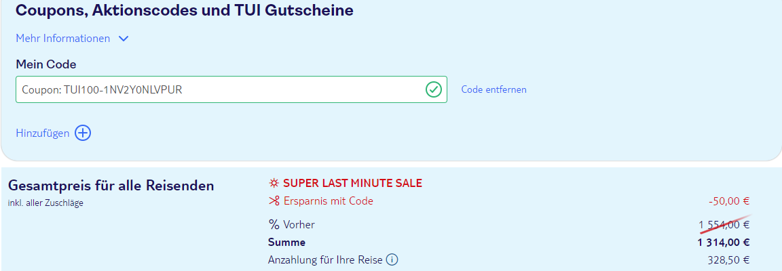Image resolution: width=782 pixels, height=271 pixels.
Task: Click the percent icon beside Vorher
Action: click(x=274, y=225)
